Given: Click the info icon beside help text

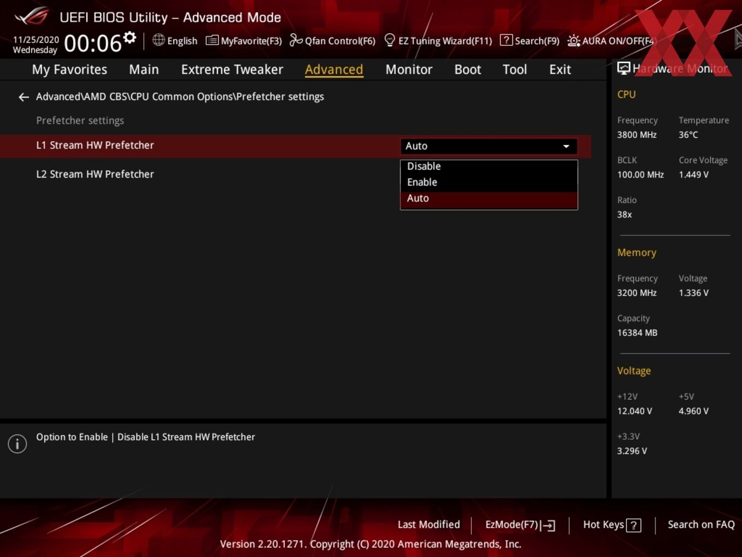Looking at the screenshot, I should click(x=17, y=444).
